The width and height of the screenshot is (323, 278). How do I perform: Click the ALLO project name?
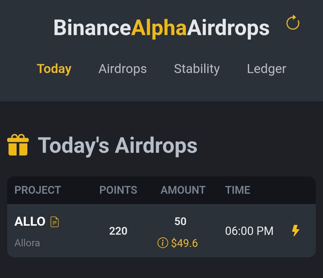(x=30, y=222)
